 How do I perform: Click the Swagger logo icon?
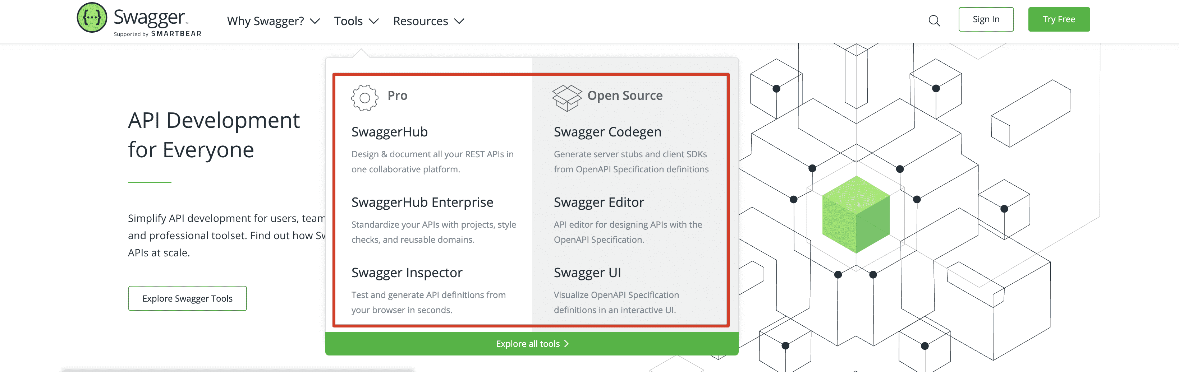pos(92,18)
